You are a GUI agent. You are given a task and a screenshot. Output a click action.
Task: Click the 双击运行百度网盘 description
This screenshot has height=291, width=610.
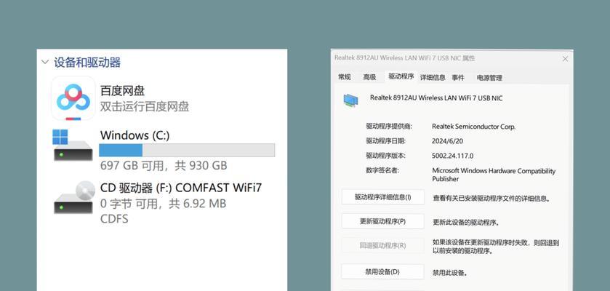[145, 107]
